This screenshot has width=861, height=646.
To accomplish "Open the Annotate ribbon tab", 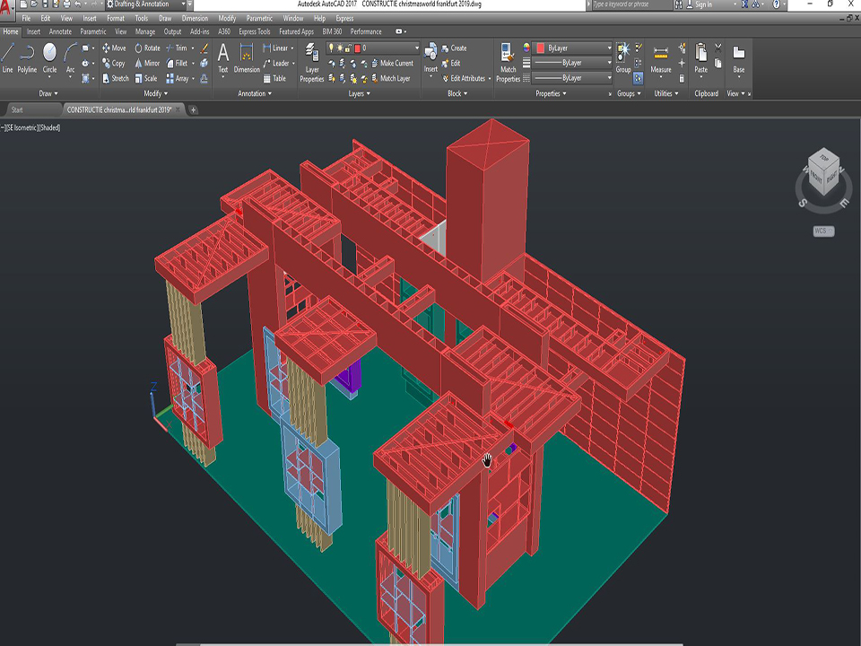I will click(x=61, y=31).
